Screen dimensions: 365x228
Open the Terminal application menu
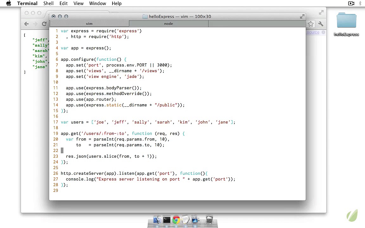[x=27, y=3]
